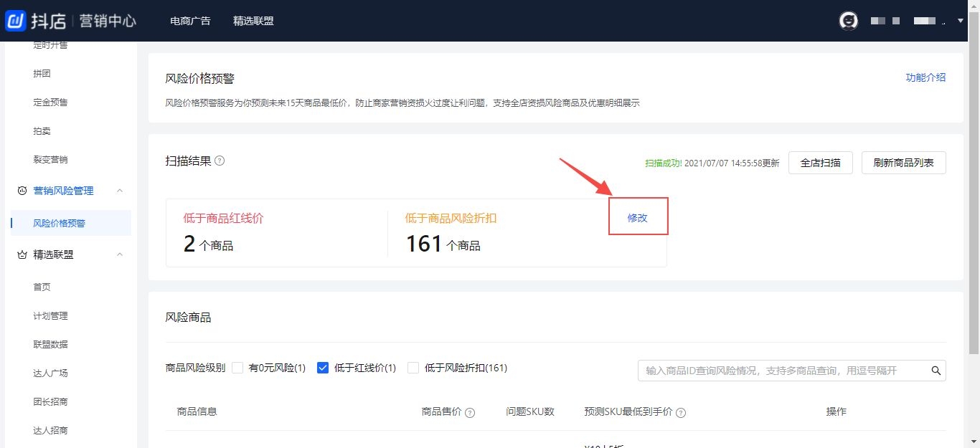
Task: Open 联盟数据 in sidebar
Action: (x=50, y=344)
